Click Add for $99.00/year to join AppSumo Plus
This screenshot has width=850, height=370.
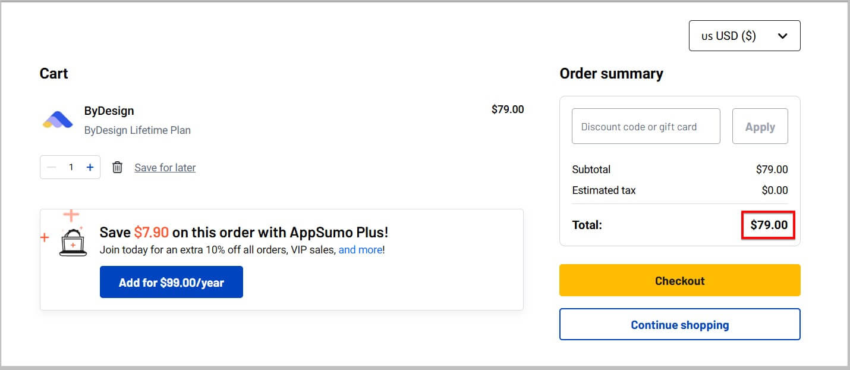(171, 281)
